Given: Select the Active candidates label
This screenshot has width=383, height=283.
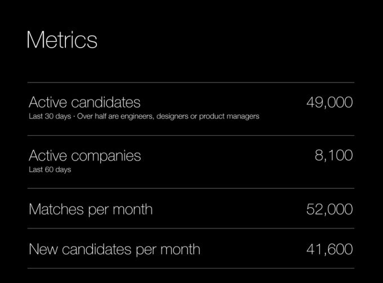Looking at the screenshot, I should [x=84, y=102].
